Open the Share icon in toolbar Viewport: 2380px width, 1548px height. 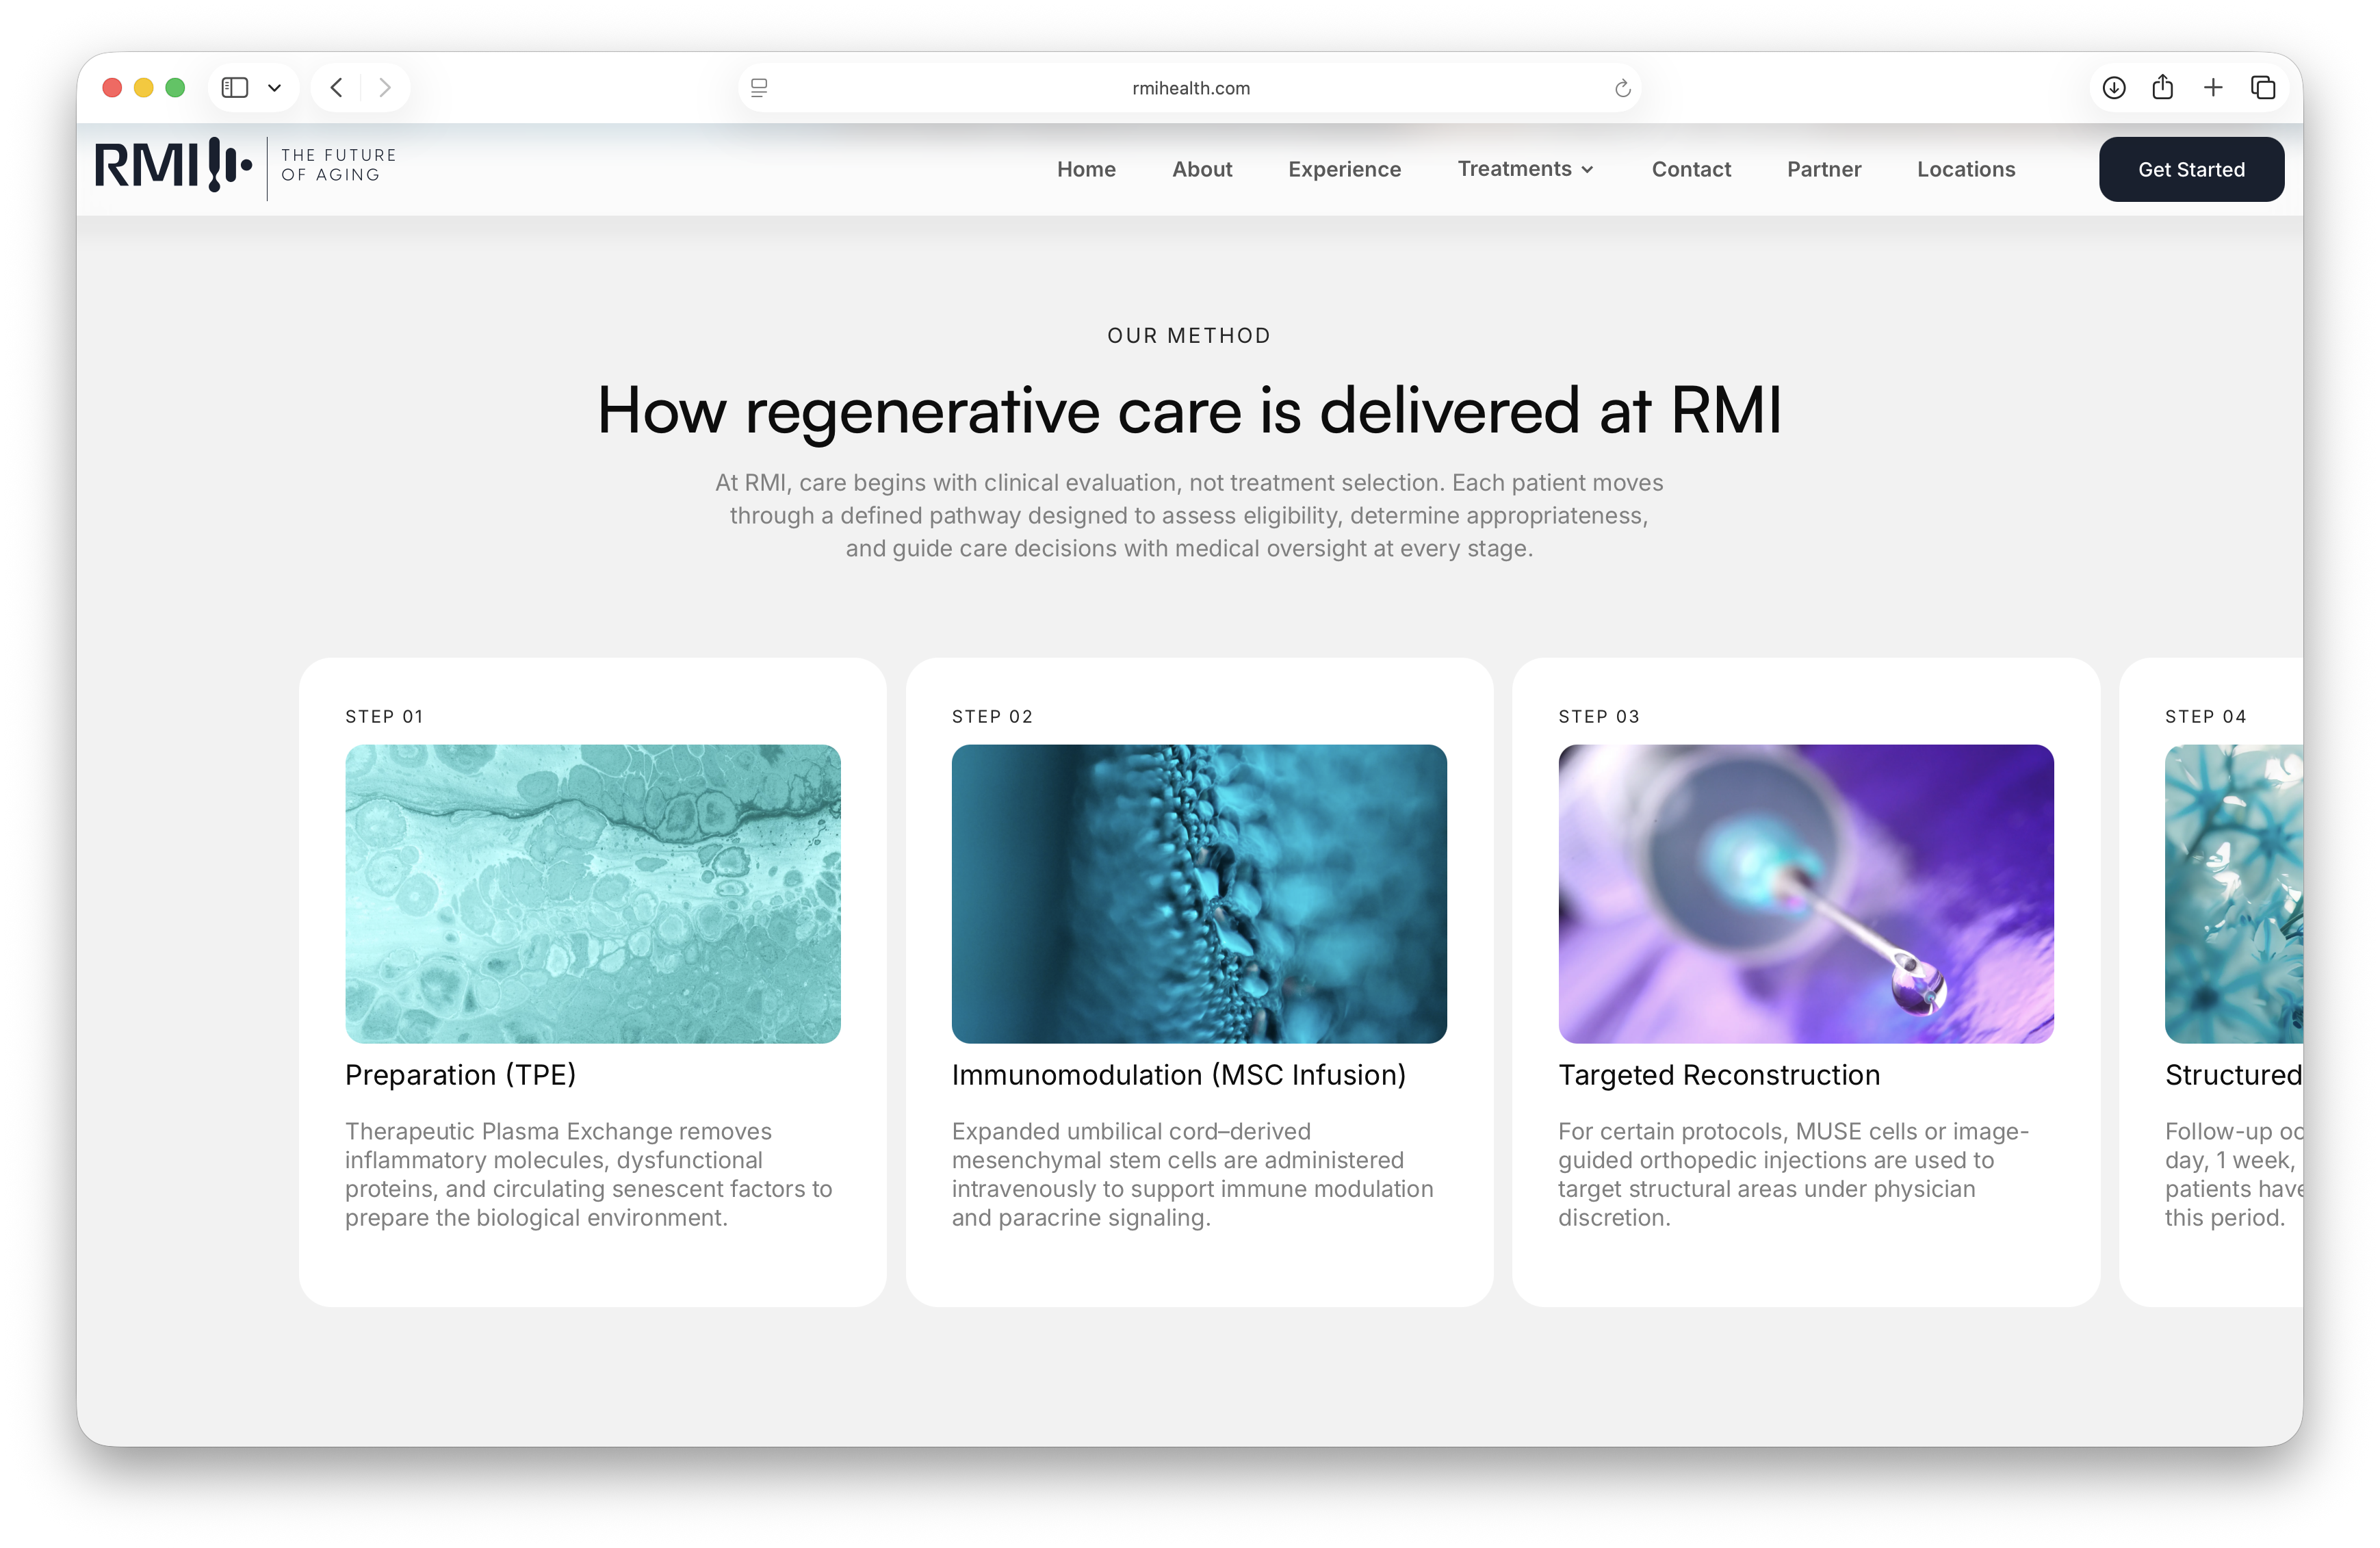click(x=2162, y=87)
